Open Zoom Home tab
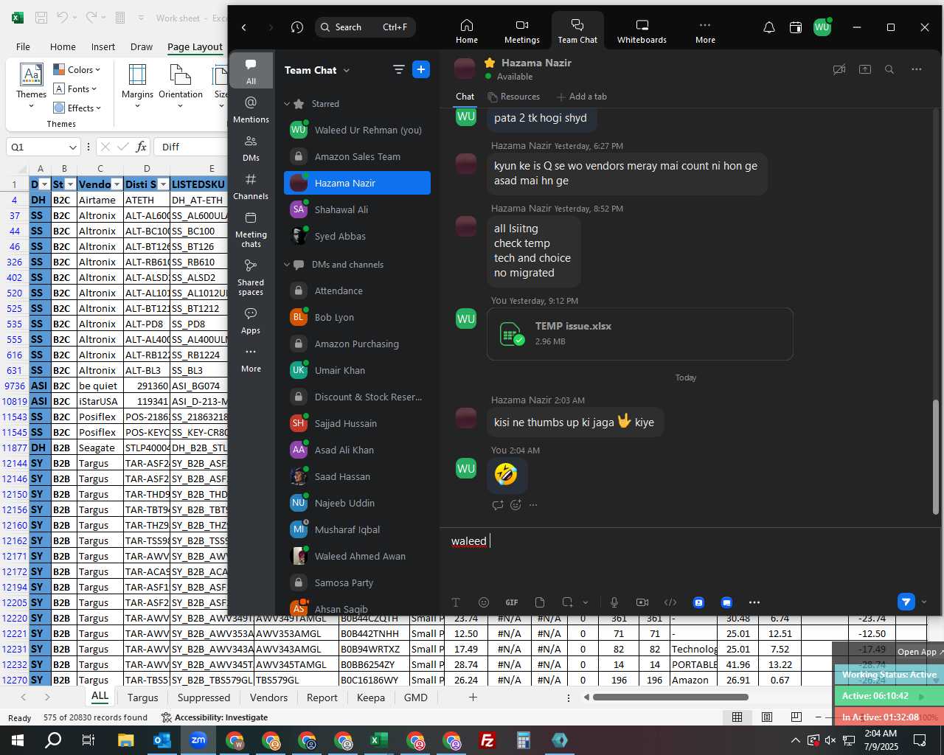This screenshot has height=755, width=944. click(x=466, y=31)
